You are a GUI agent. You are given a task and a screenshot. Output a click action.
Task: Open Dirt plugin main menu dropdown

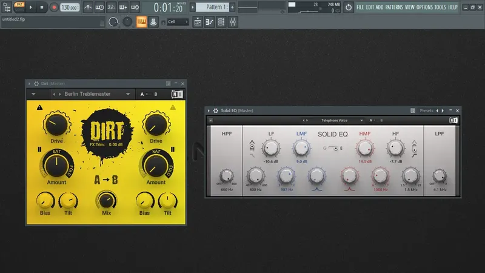coord(33,94)
